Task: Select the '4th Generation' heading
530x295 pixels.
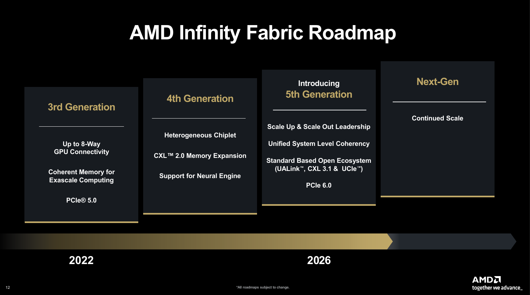Action: 200,99
